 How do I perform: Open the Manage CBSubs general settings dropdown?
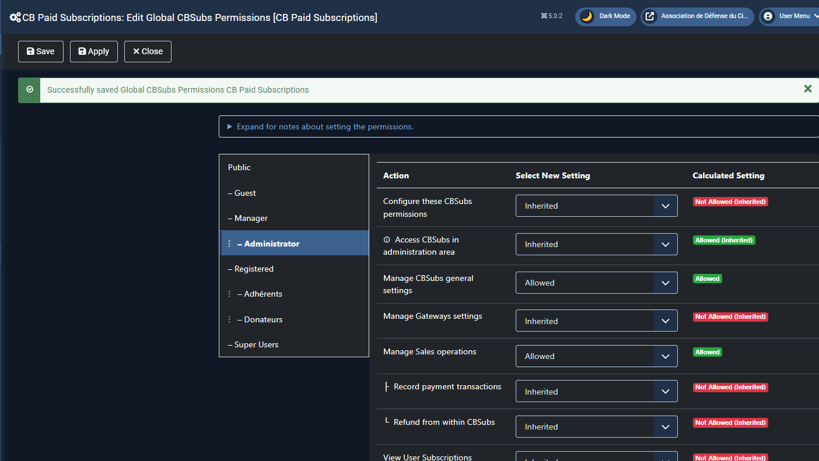[x=596, y=283]
